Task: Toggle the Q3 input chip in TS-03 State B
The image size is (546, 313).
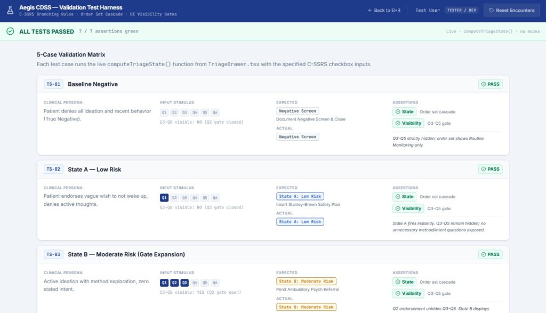Action: tap(184, 283)
